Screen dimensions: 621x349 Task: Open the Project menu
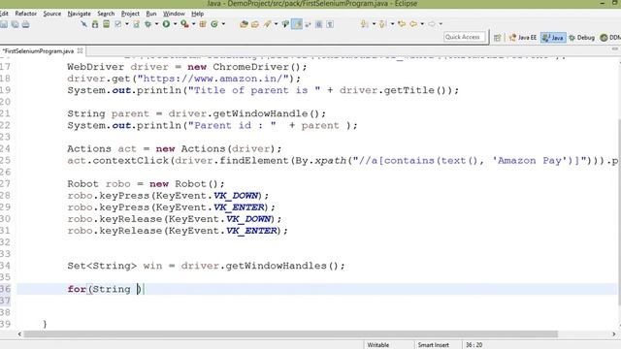point(130,14)
